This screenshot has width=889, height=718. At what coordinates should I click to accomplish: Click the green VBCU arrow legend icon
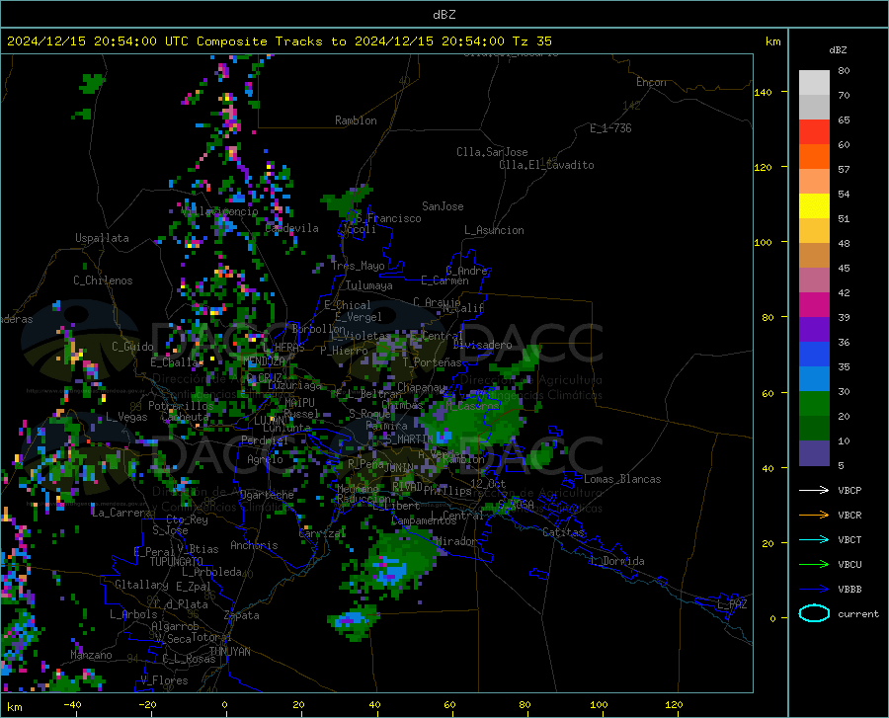click(814, 564)
